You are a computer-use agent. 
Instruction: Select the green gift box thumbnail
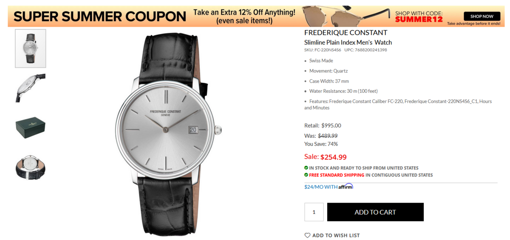(31, 127)
